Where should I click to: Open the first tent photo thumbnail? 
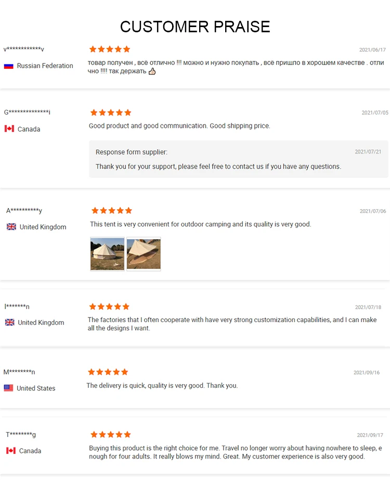pos(108,254)
